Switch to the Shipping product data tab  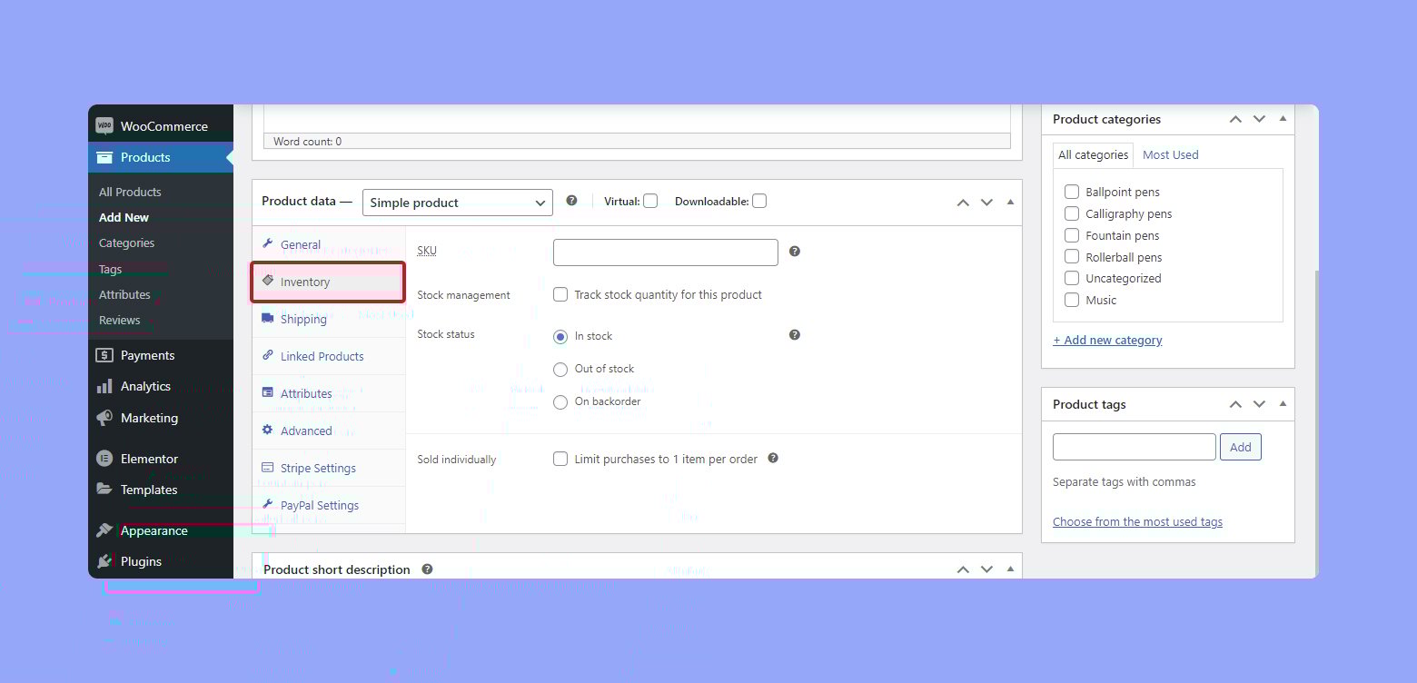tap(303, 319)
